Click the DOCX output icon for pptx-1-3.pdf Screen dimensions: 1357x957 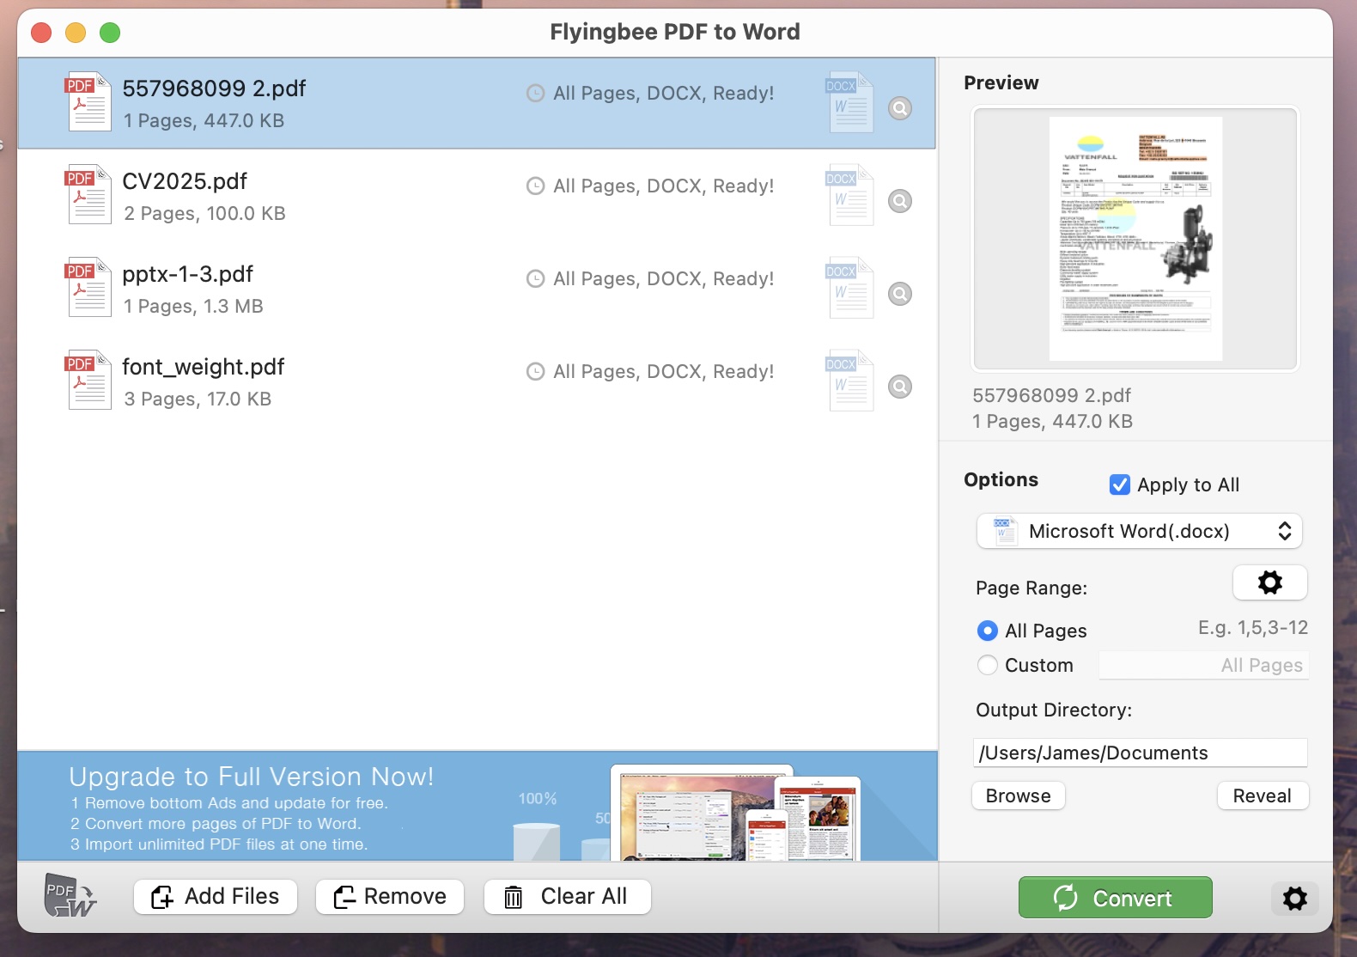coord(849,288)
